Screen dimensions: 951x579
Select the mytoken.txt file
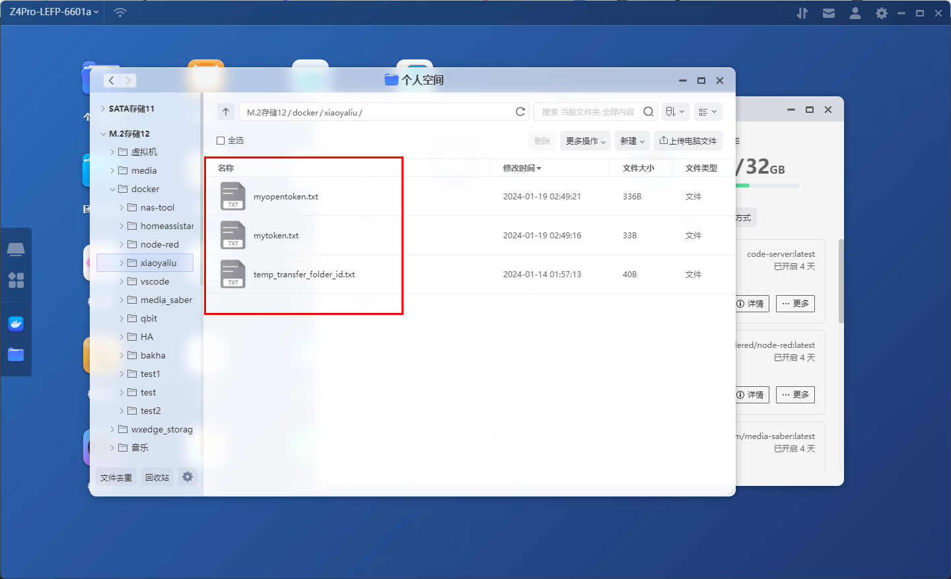pos(276,236)
